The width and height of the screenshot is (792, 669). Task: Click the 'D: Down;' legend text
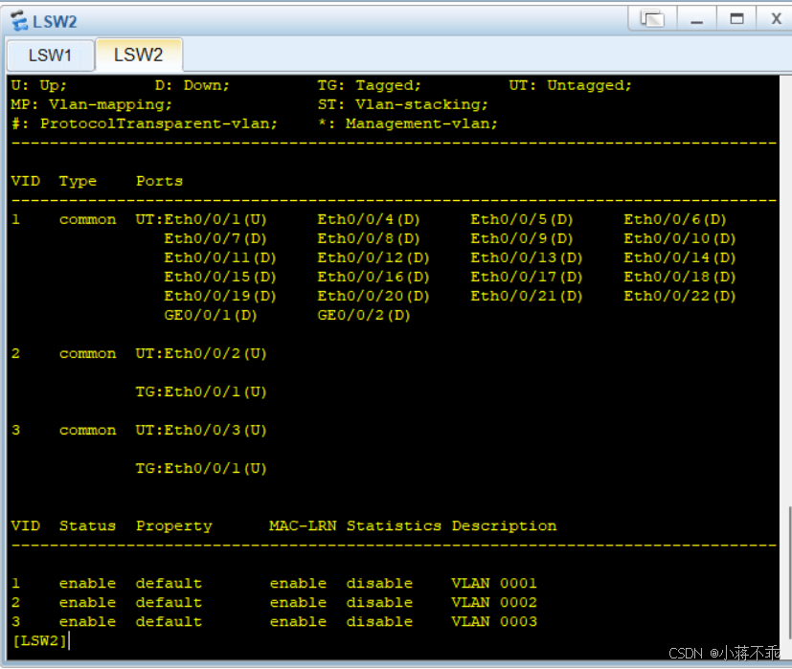192,85
